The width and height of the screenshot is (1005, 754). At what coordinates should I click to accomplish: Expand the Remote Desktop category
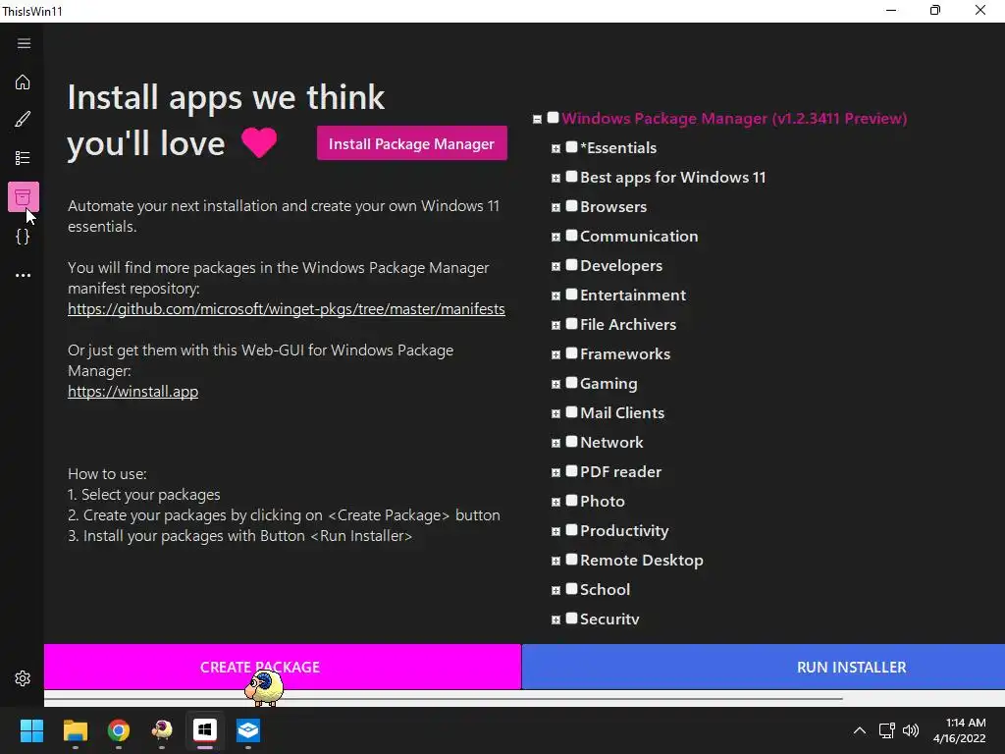[x=555, y=562]
